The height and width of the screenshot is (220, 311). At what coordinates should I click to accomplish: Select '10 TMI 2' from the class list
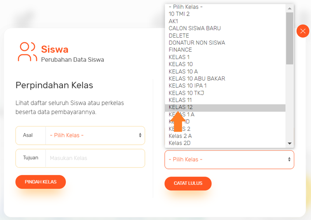[x=225, y=14]
